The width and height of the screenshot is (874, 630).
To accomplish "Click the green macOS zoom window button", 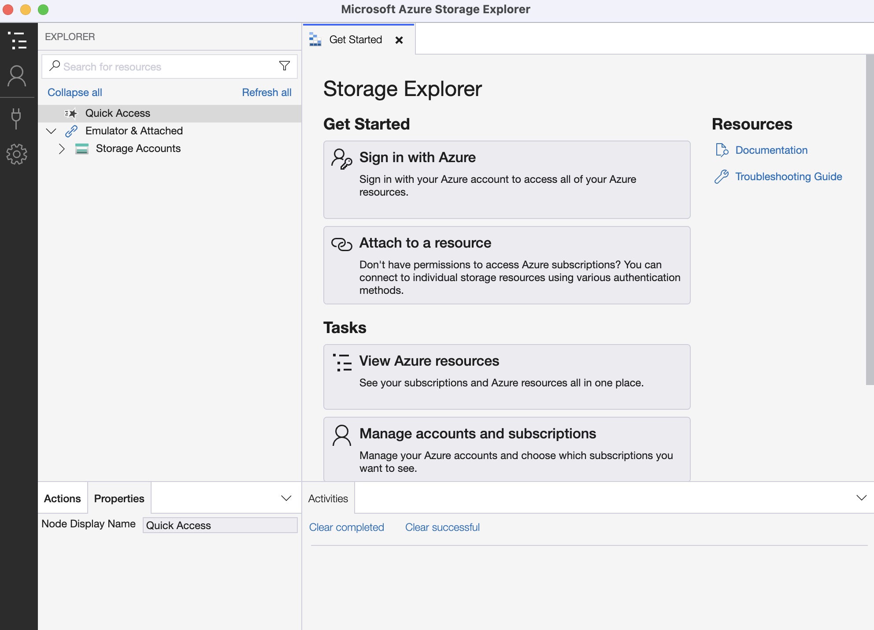I will click(43, 9).
